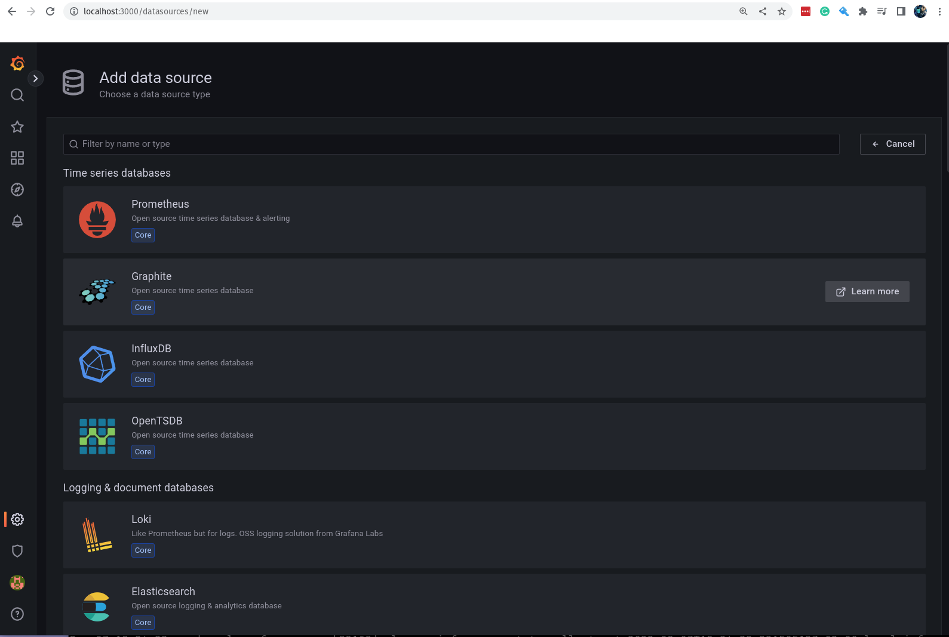Click the Core badge under OpenTSDB

pos(143,452)
